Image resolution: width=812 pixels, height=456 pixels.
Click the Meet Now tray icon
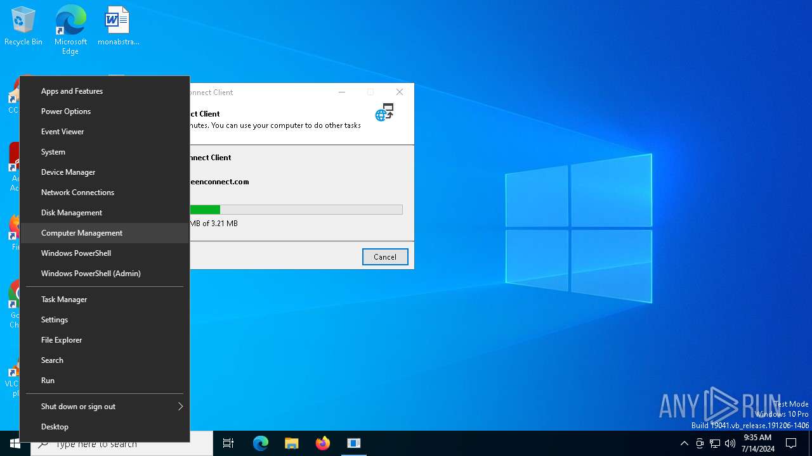pyautogui.click(x=700, y=443)
